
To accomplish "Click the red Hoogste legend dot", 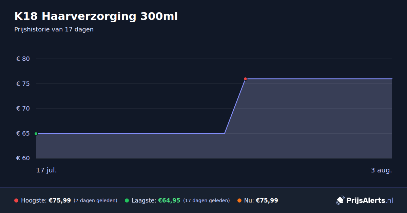I will point(16,200).
